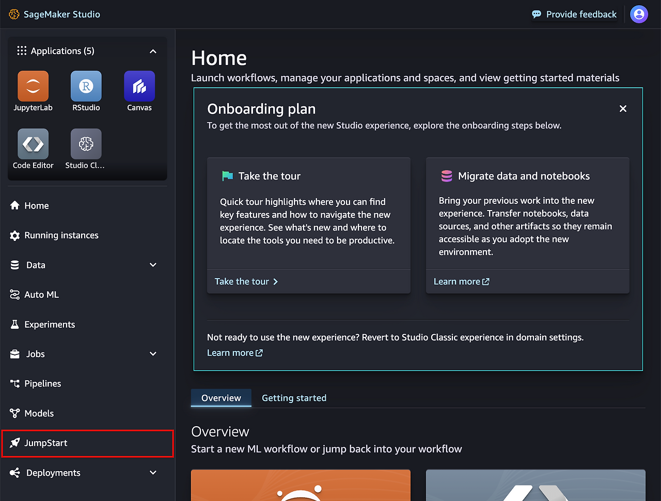Launch the RStudio application icon
661x501 pixels.
[86, 86]
